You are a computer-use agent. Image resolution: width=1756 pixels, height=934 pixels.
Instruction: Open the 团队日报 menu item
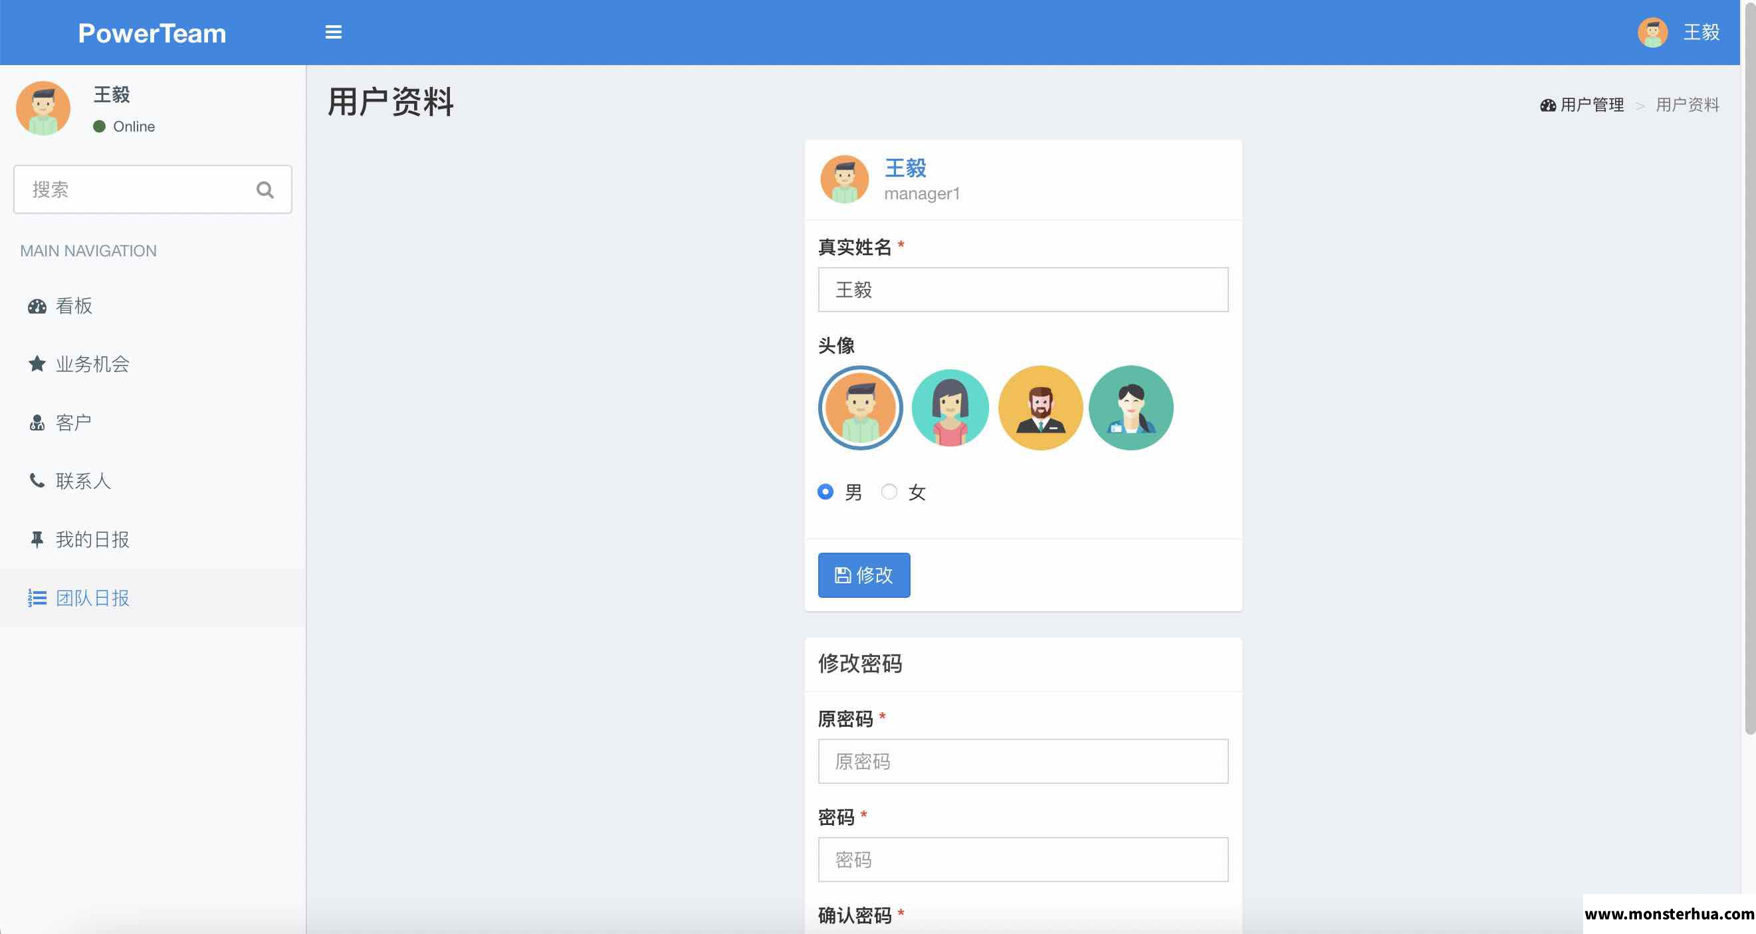pos(153,598)
